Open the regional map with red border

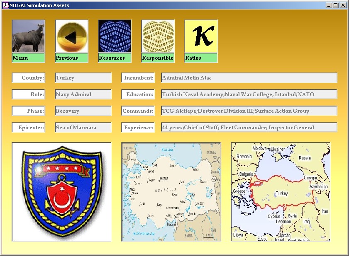tap(281, 192)
